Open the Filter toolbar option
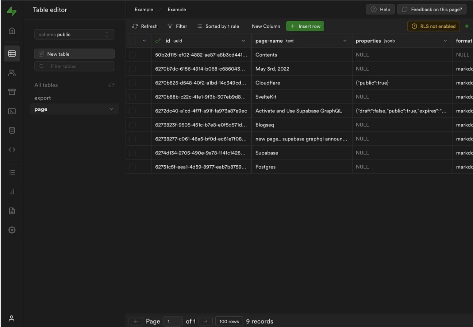The image size is (473, 327). [177, 26]
